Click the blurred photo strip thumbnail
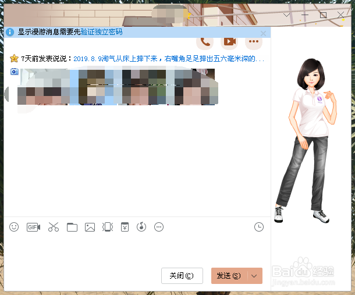The width and height of the screenshot is (355, 295). pyautogui.click(x=118, y=87)
